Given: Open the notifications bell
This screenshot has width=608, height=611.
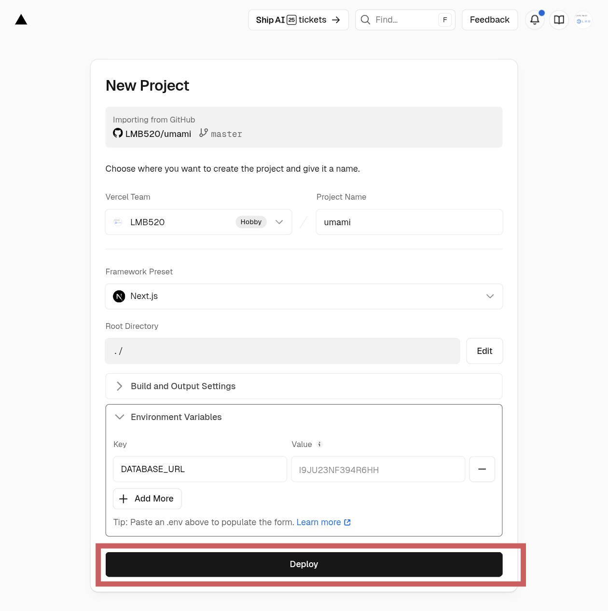Looking at the screenshot, I should click(535, 20).
